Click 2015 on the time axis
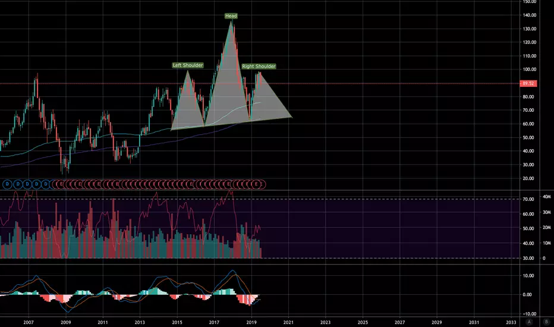The image size is (554, 327). click(177, 322)
